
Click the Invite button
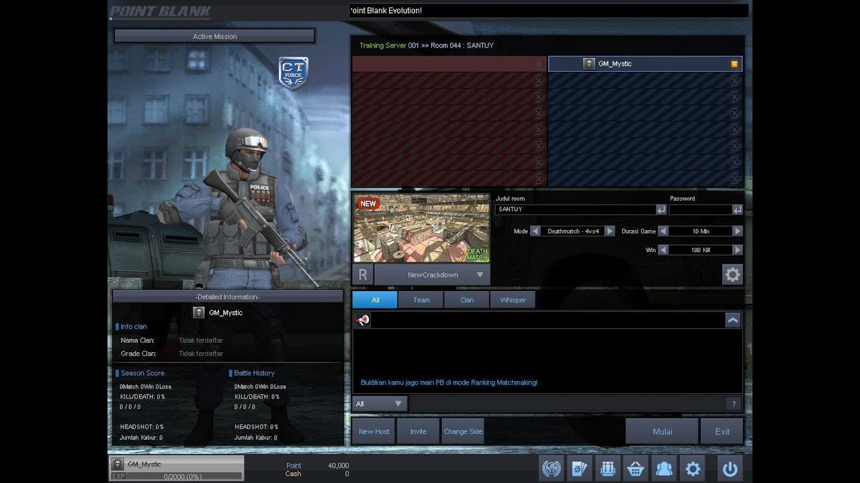419,431
